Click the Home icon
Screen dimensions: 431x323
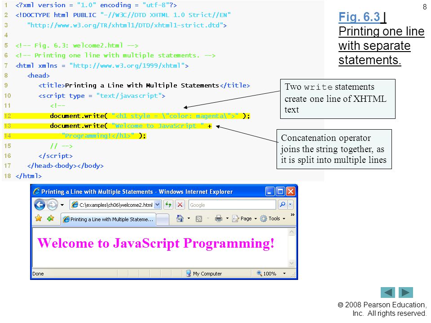pos(180,218)
